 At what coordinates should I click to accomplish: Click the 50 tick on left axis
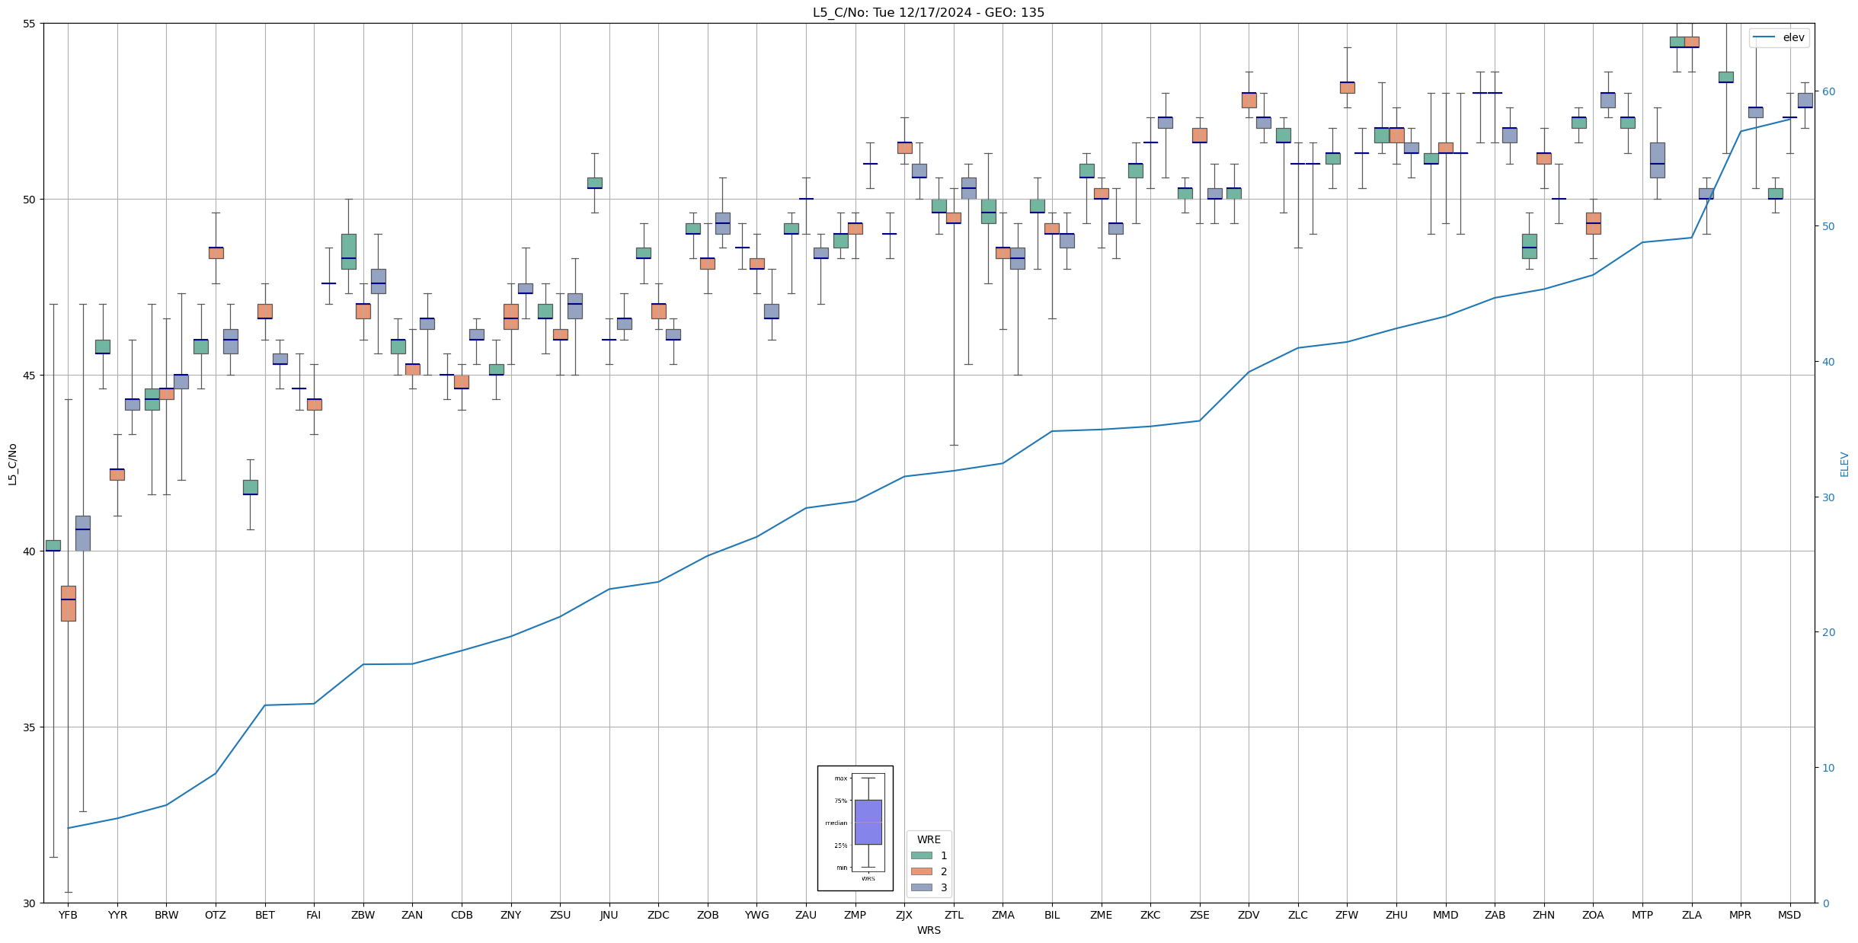pyautogui.click(x=28, y=200)
